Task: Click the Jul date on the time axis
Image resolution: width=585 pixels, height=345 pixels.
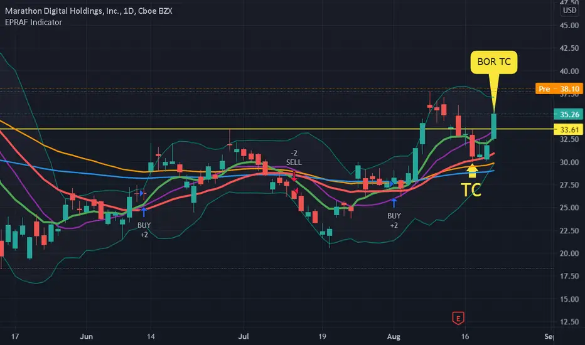Action: click(244, 336)
